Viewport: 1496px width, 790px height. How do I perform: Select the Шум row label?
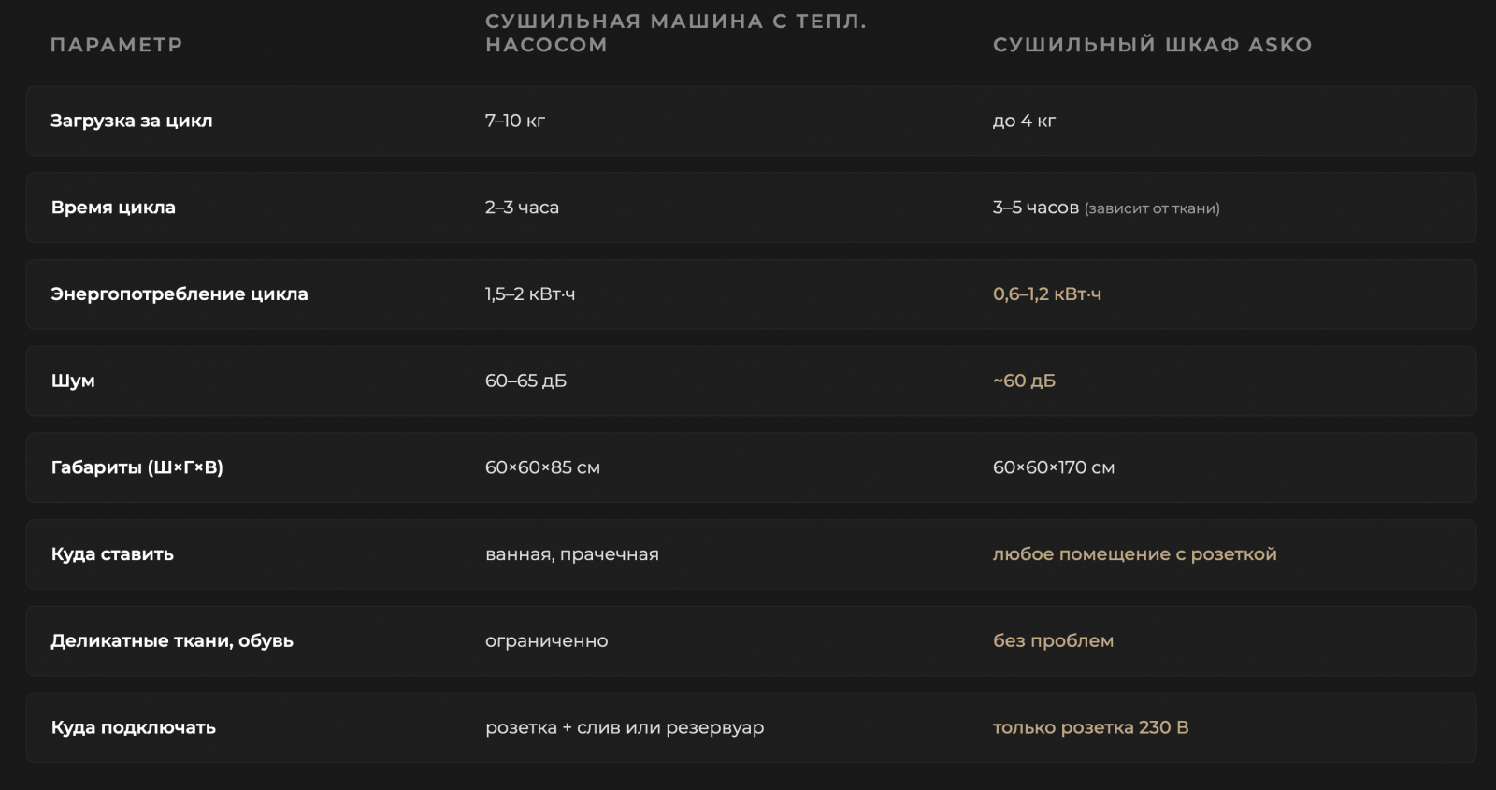(73, 381)
